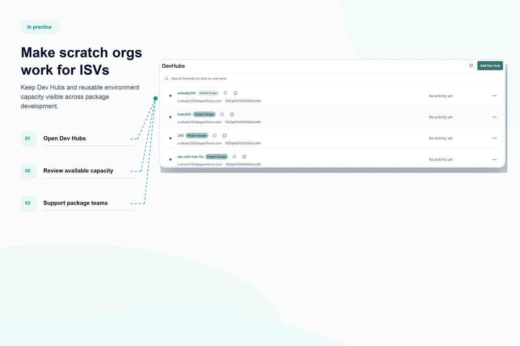Click the In practice badge

pyautogui.click(x=39, y=27)
